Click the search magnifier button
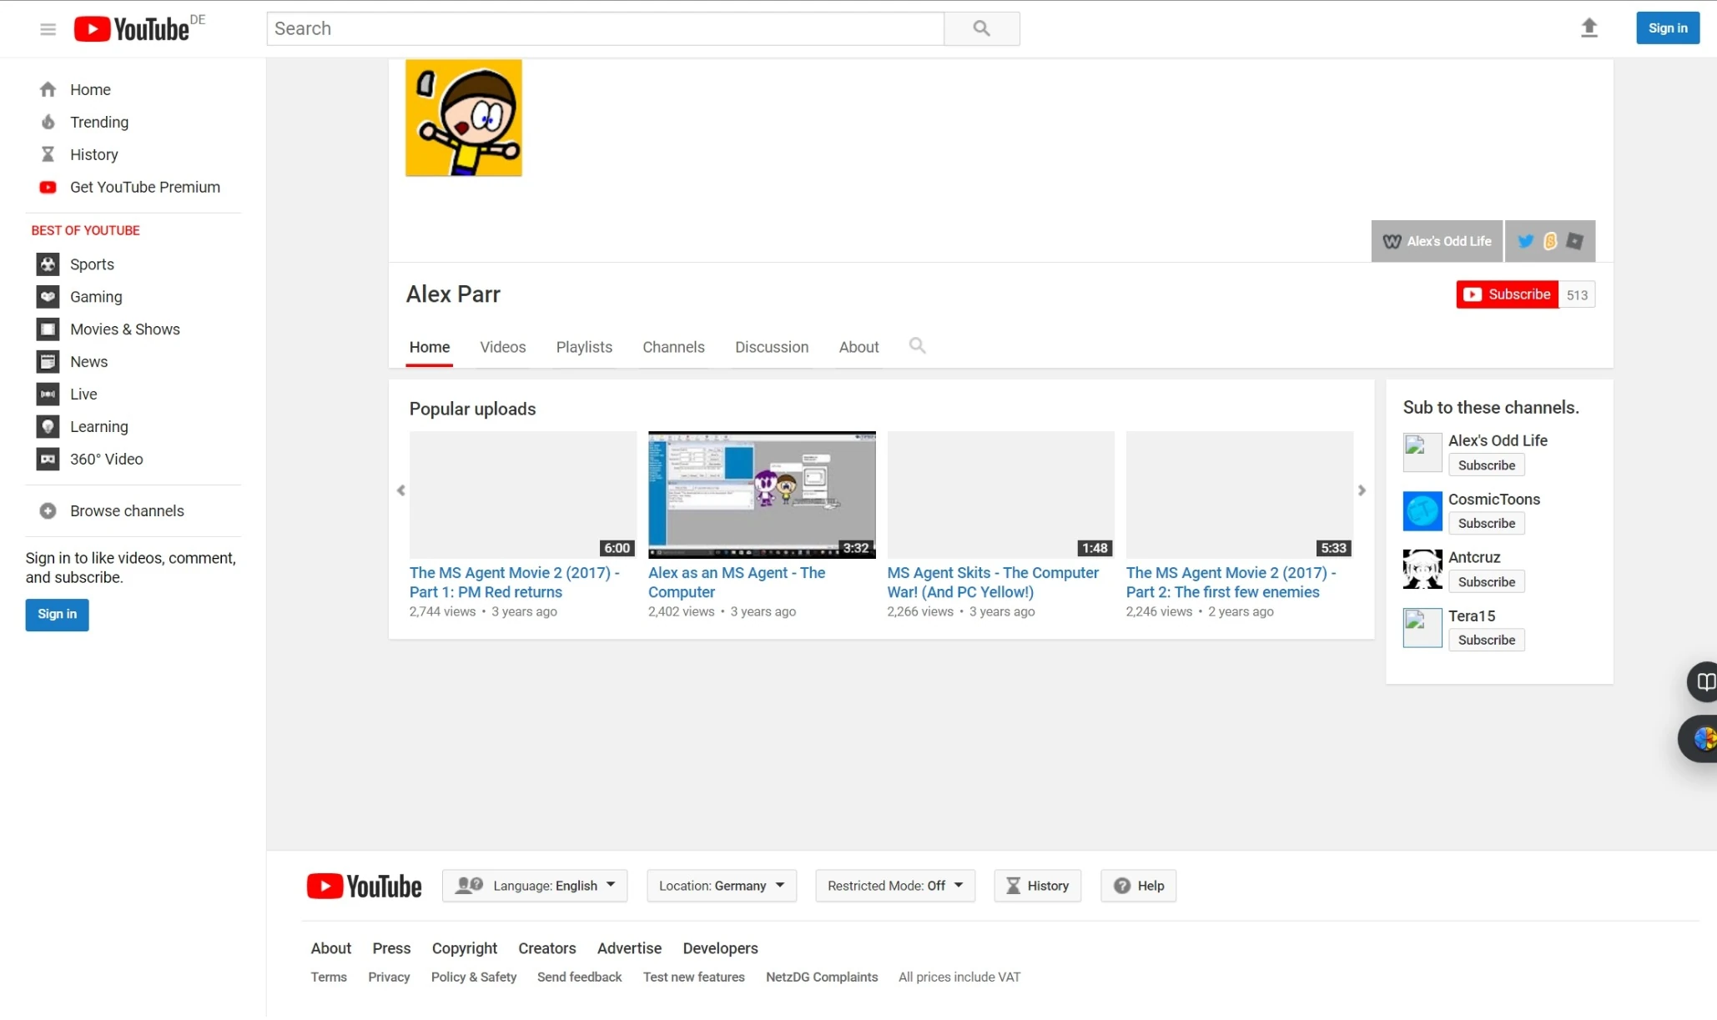This screenshot has height=1020, width=1717. pyautogui.click(x=981, y=28)
